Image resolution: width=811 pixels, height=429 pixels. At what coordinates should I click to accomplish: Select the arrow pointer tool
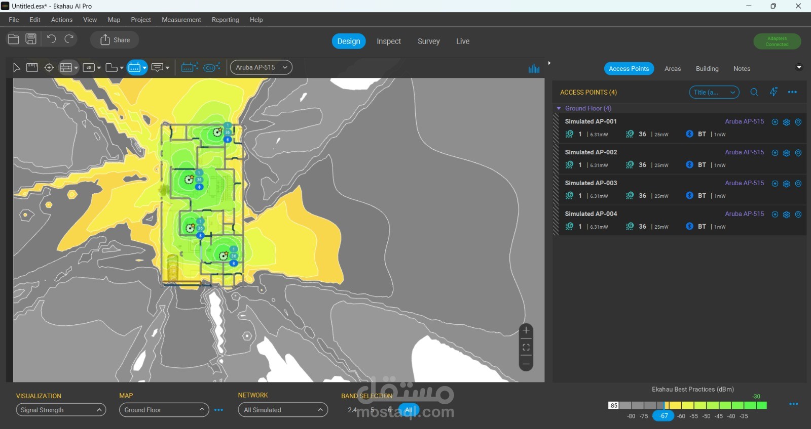tap(16, 68)
